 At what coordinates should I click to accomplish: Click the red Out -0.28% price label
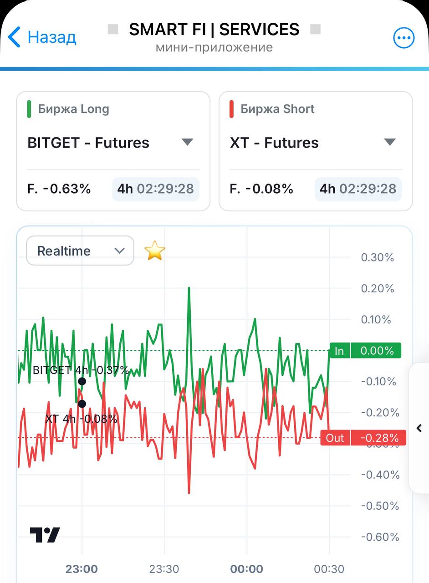click(x=363, y=438)
